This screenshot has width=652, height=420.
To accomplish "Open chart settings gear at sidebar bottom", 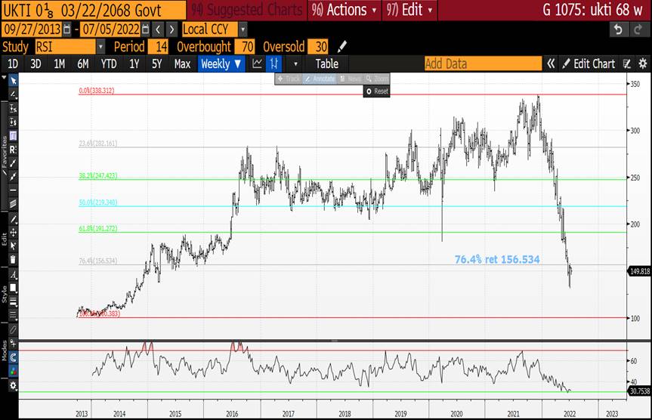I will [13, 385].
